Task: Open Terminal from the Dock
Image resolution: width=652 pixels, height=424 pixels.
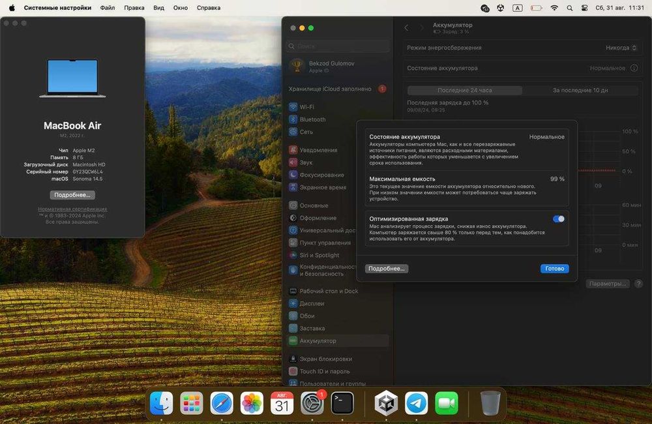Action: [x=342, y=404]
